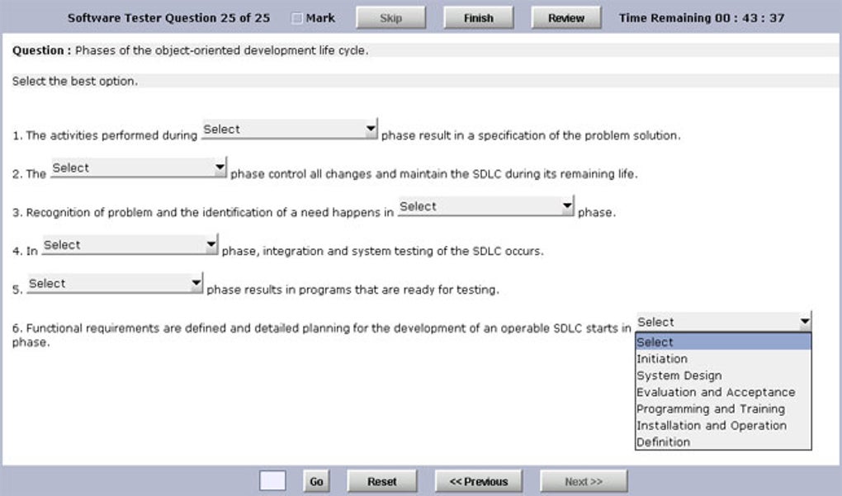
Task: Choose System Design from the dropdown list
Action: point(723,376)
